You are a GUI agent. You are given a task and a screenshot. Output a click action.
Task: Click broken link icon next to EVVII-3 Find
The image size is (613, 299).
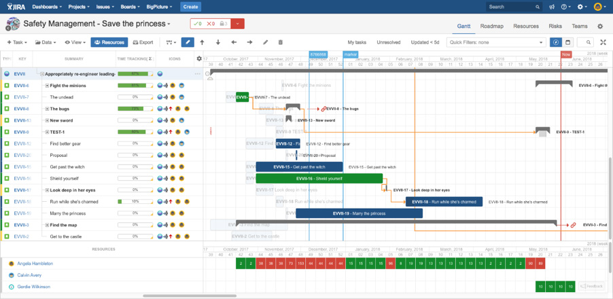coord(573,225)
